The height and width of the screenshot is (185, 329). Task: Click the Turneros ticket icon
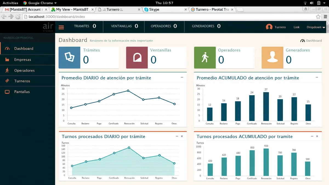click(7, 81)
